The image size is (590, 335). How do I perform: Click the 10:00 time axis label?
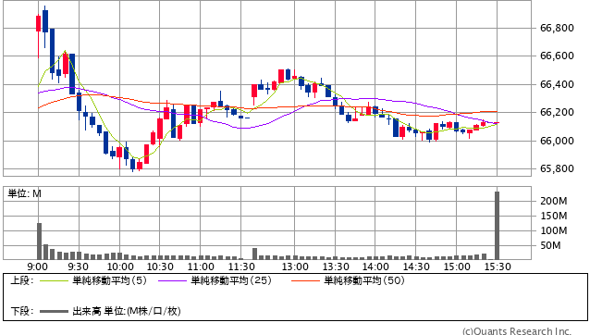(120, 267)
